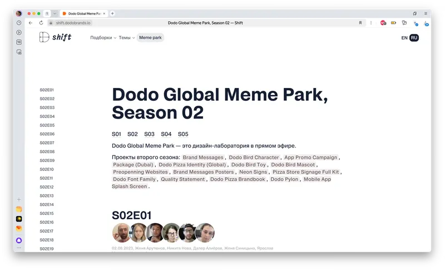Image resolution: width=445 pixels, height=270 pixels.
Task: Open the Pizza Store Signage Full Kit link
Action: (x=305, y=172)
